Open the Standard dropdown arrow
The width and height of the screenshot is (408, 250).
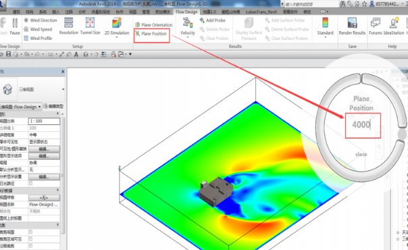pos(326,37)
